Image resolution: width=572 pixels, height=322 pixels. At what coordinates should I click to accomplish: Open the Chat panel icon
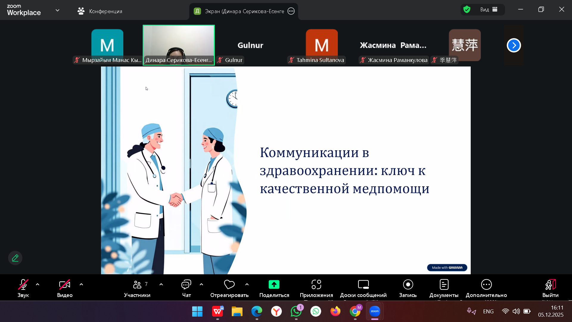[x=186, y=285]
